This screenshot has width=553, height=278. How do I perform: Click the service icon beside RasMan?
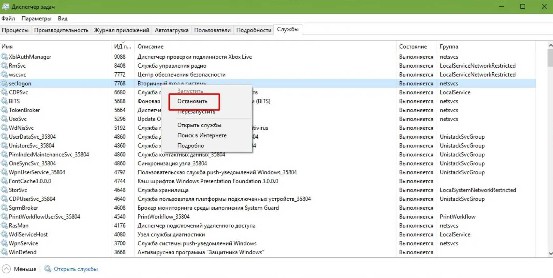[4, 226]
